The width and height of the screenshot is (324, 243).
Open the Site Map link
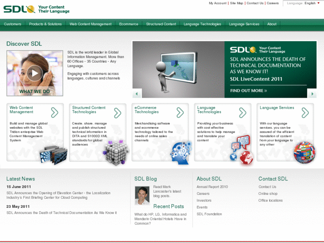237,3
